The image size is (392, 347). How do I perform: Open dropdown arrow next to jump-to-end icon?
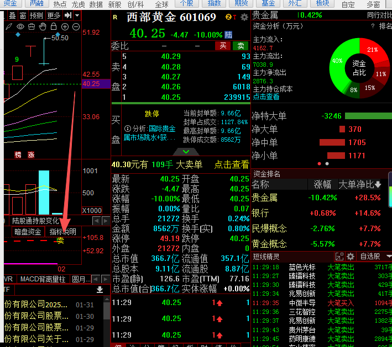pos(77,15)
